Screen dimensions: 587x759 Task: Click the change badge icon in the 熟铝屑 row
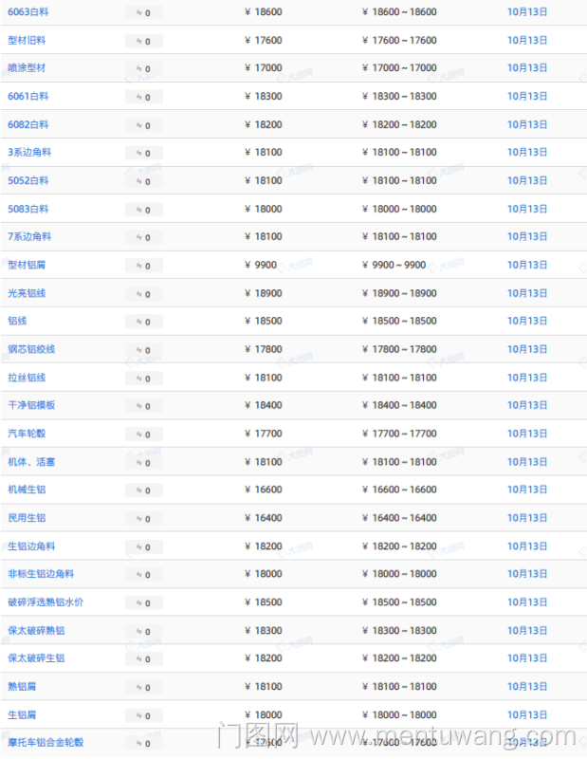click(x=138, y=688)
